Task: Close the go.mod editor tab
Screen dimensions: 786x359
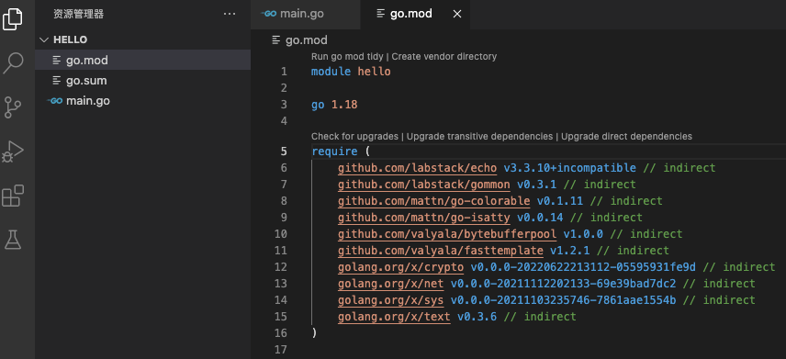Action: [x=457, y=14]
